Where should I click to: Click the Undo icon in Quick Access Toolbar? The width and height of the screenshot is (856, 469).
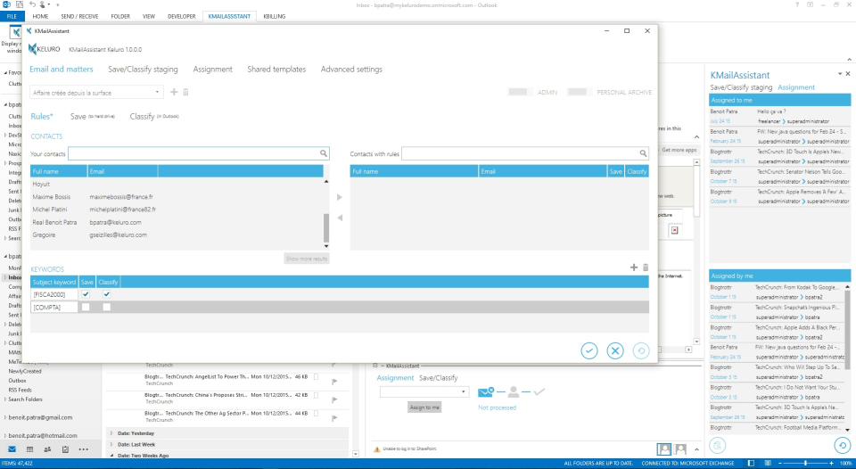click(x=33, y=4)
